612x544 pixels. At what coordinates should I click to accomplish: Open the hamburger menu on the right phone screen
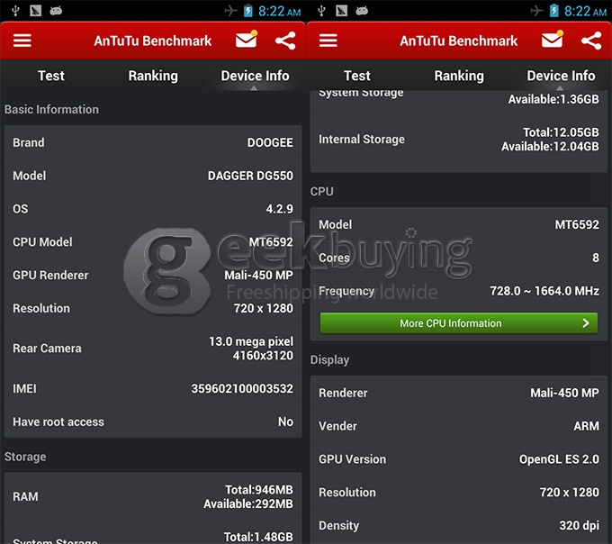click(328, 41)
